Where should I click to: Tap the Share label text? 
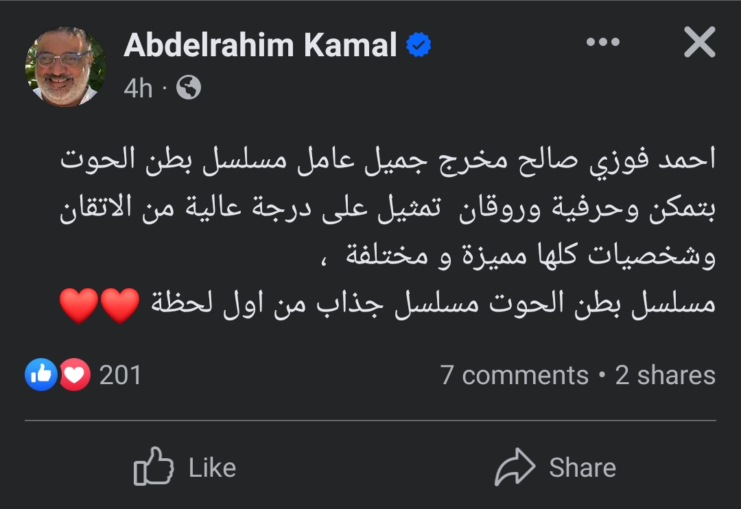tap(582, 468)
